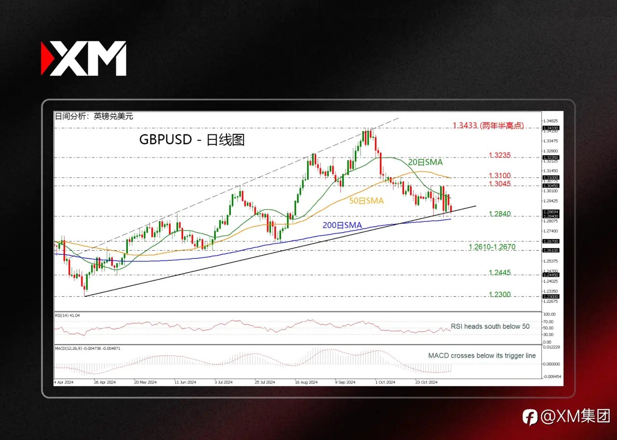
Task: Click 'MACD crosses below its trigger line' note
Action: pyautogui.click(x=482, y=356)
